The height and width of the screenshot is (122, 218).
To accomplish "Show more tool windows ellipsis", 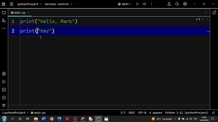I will 4,28.
